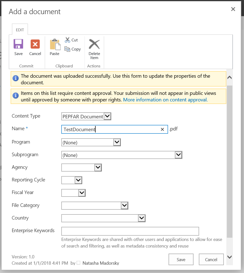
Task: Open the Content Type dropdown
Action: click(86, 116)
